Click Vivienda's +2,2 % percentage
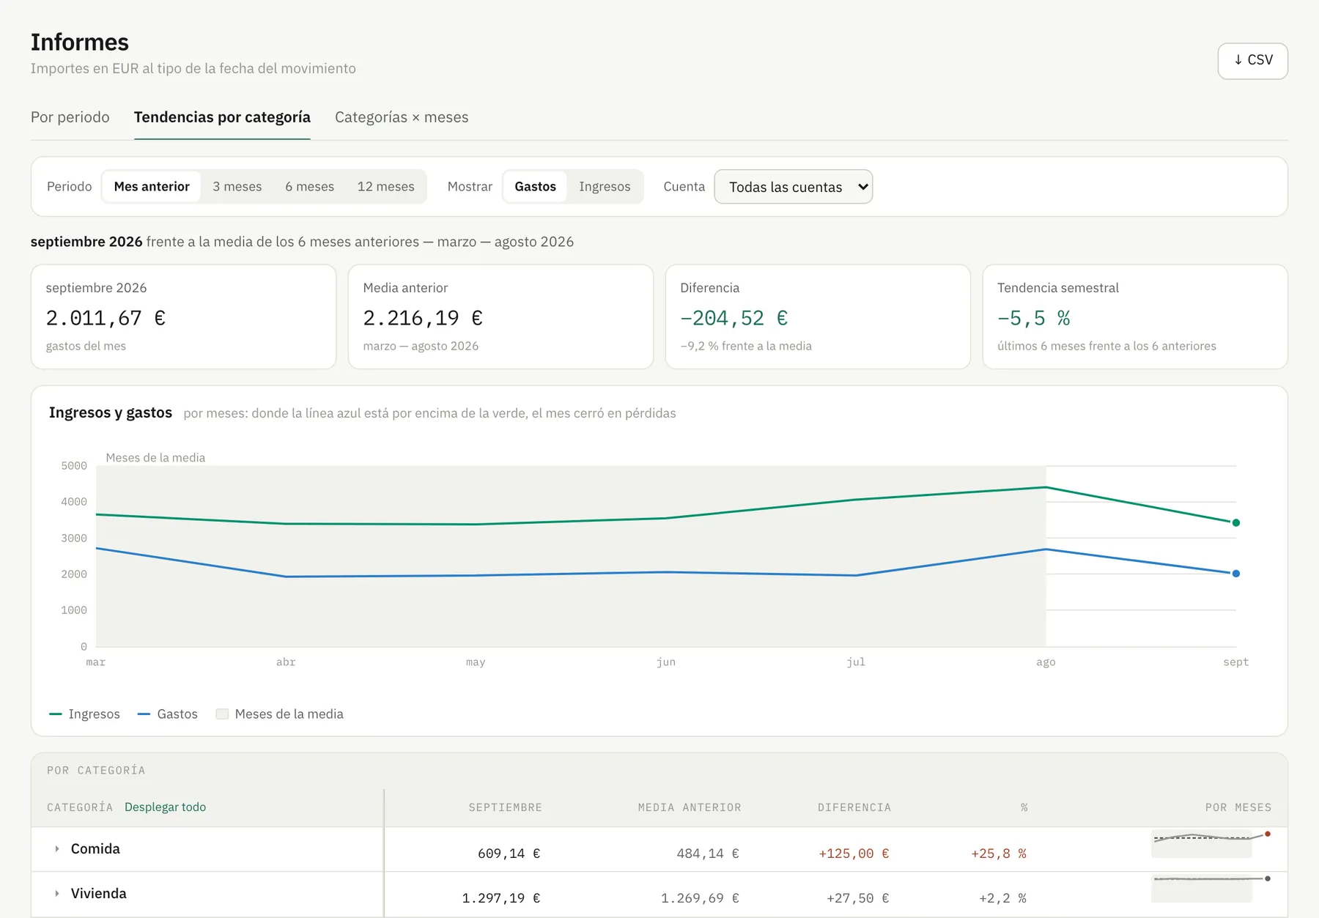This screenshot has height=918, width=1319. click(1002, 898)
